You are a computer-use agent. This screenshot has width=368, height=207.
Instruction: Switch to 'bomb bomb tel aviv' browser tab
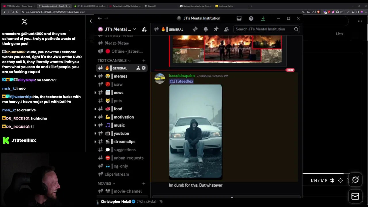[x=54, y=6]
